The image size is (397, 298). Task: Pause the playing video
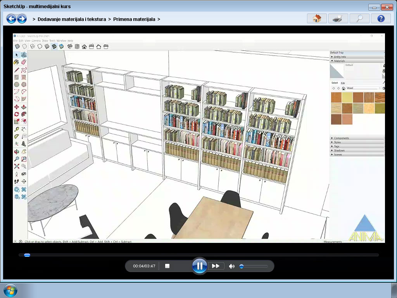tap(200, 266)
